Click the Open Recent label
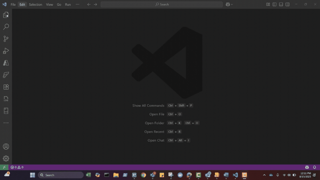This screenshot has height=180, width=320. point(154,132)
